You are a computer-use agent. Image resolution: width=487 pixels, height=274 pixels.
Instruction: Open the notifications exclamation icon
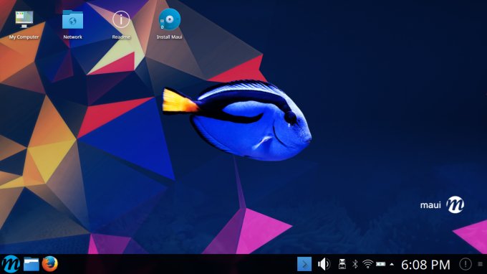coord(466,264)
